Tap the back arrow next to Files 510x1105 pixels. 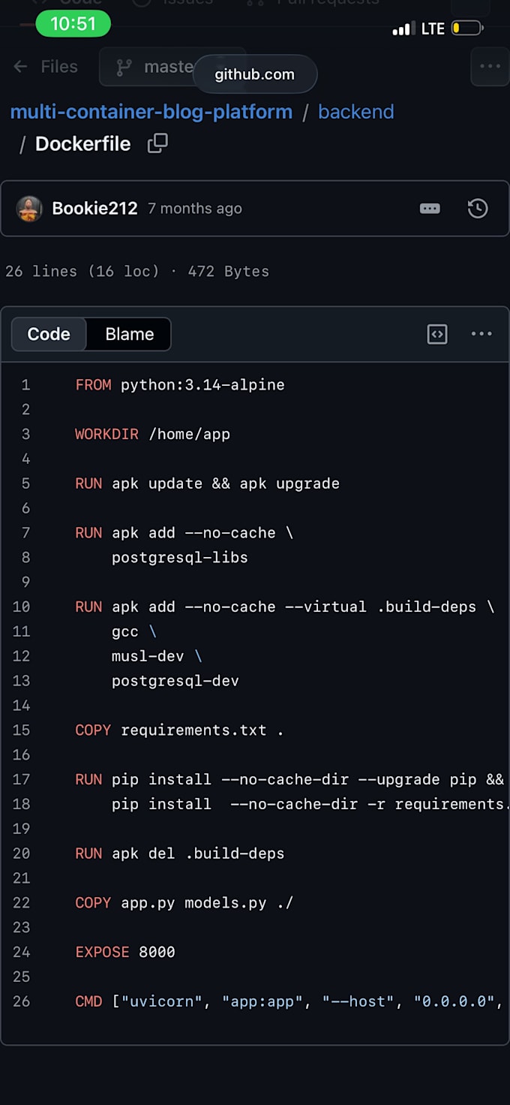[20, 67]
